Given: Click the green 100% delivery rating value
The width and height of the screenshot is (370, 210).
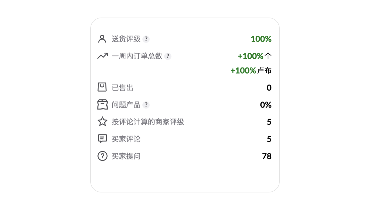Looking at the screenshot, I should click(x=261, y=39).
